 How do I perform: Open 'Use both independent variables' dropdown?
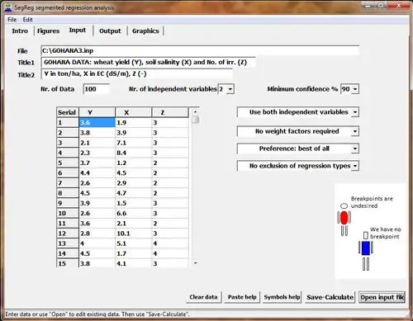(355, 112)
